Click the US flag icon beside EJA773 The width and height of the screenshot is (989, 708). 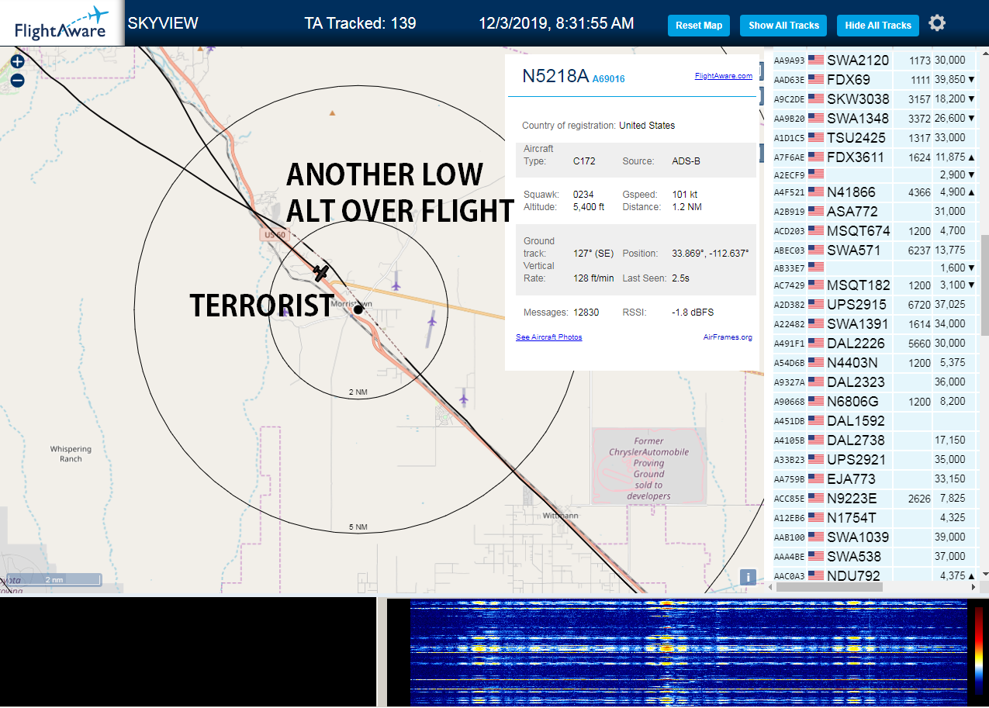[816, 478]
